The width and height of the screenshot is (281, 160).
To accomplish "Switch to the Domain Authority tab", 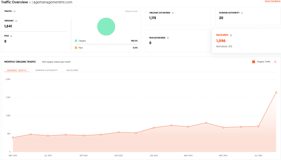I will point(47,70).
